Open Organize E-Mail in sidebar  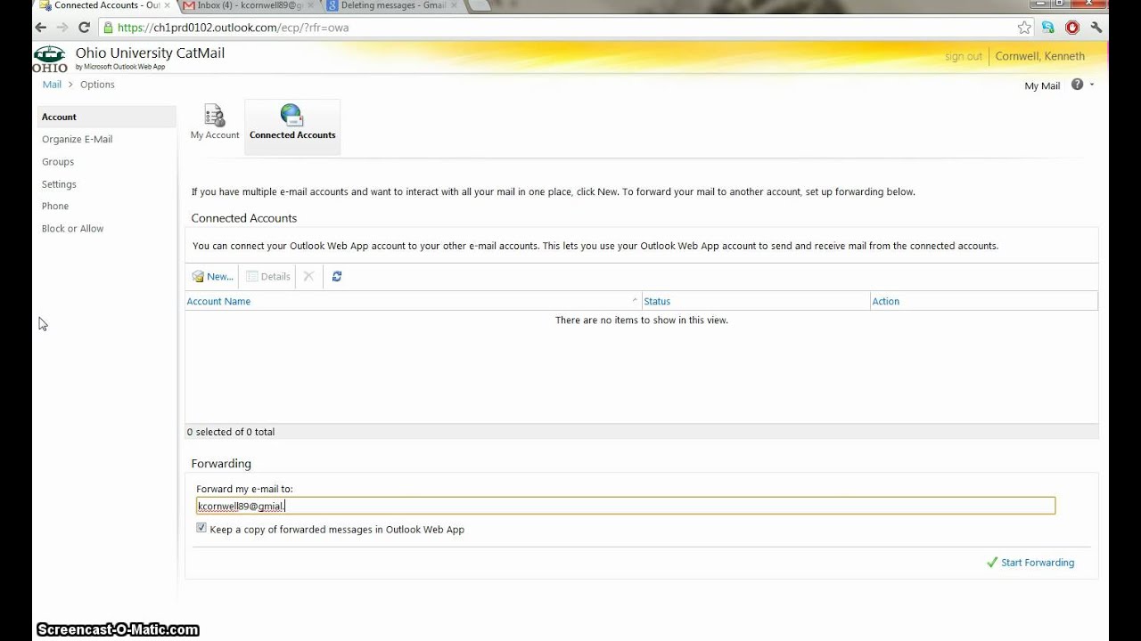[77, 139]
